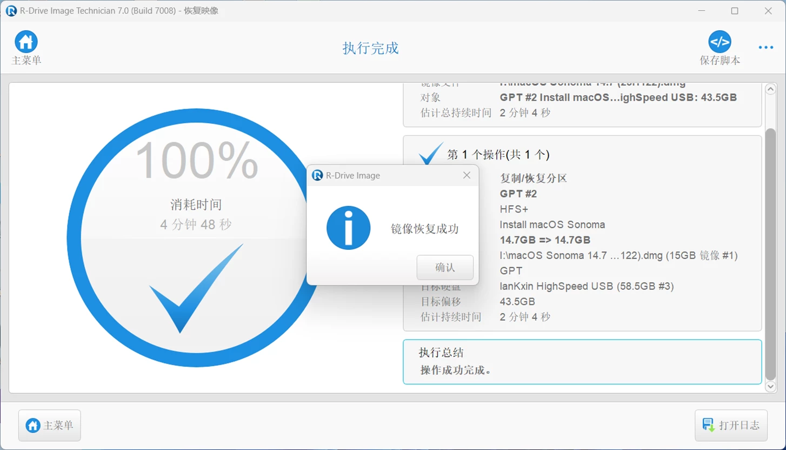Maximize the R-Drive Image Technician window

(735, 11)
